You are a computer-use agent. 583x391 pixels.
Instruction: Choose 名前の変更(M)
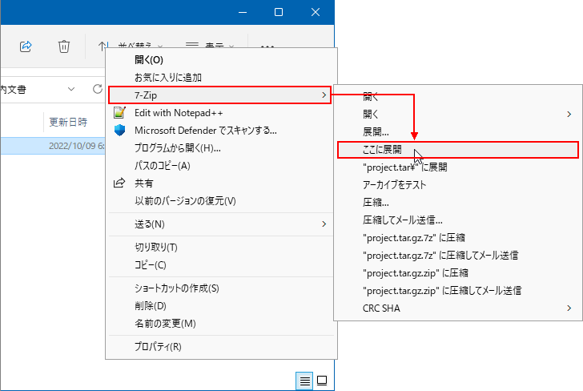pyautogui.click(x=222, y=323)
